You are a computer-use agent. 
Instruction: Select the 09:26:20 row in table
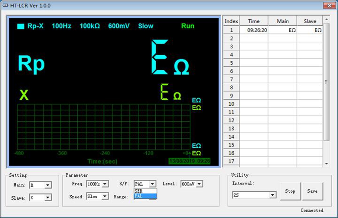[x=257, y=30]
